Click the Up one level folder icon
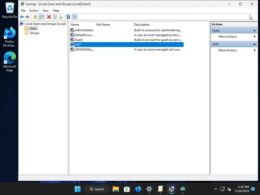Image resolution: width=260 pixels, height=195 pixels. click(x=35, y=17)
